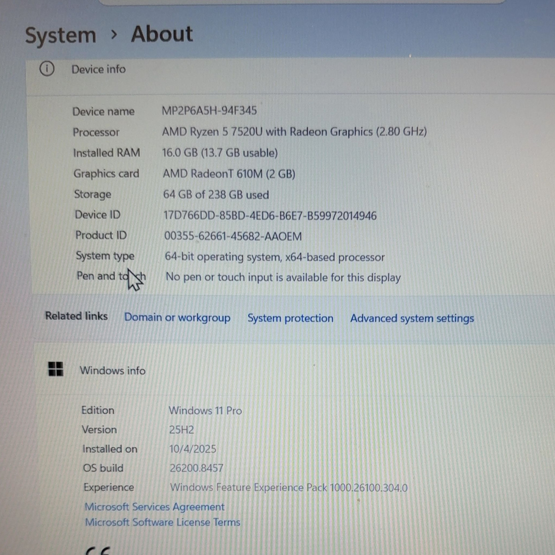Select the Device ID value 17D766DD-85BD
Viewport: 555px width, 555px height.
pyautogui.click(x=270, y=215)
